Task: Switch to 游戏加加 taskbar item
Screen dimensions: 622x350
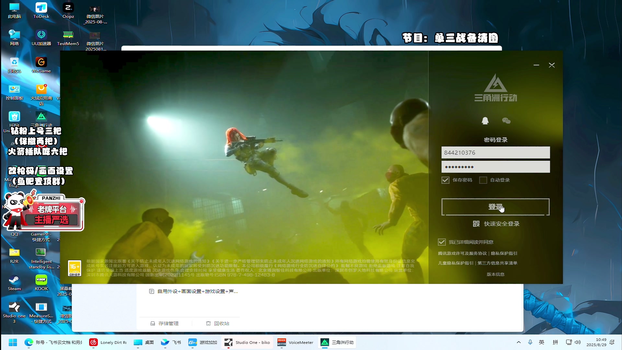Action: [x=203, y=342]
